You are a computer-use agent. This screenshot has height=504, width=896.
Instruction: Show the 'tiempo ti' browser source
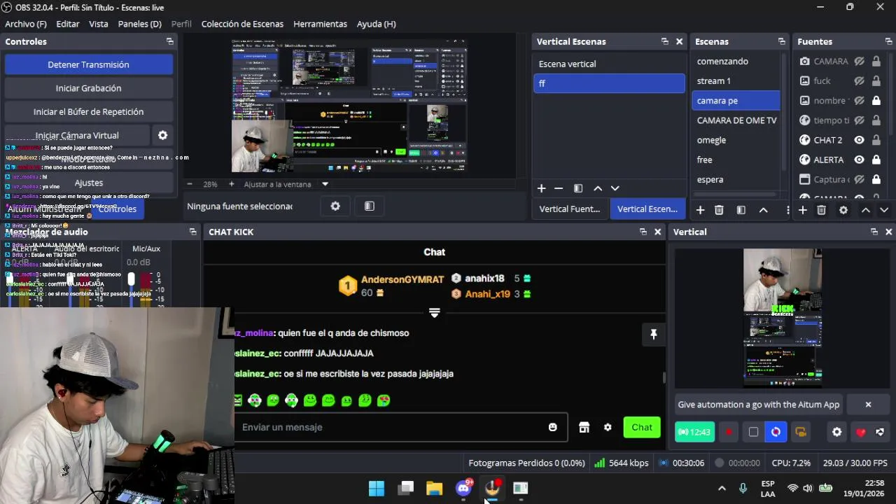point(860,120)
